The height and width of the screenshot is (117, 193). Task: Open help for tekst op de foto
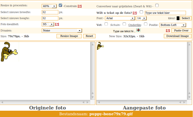click(x=135, y=13)
